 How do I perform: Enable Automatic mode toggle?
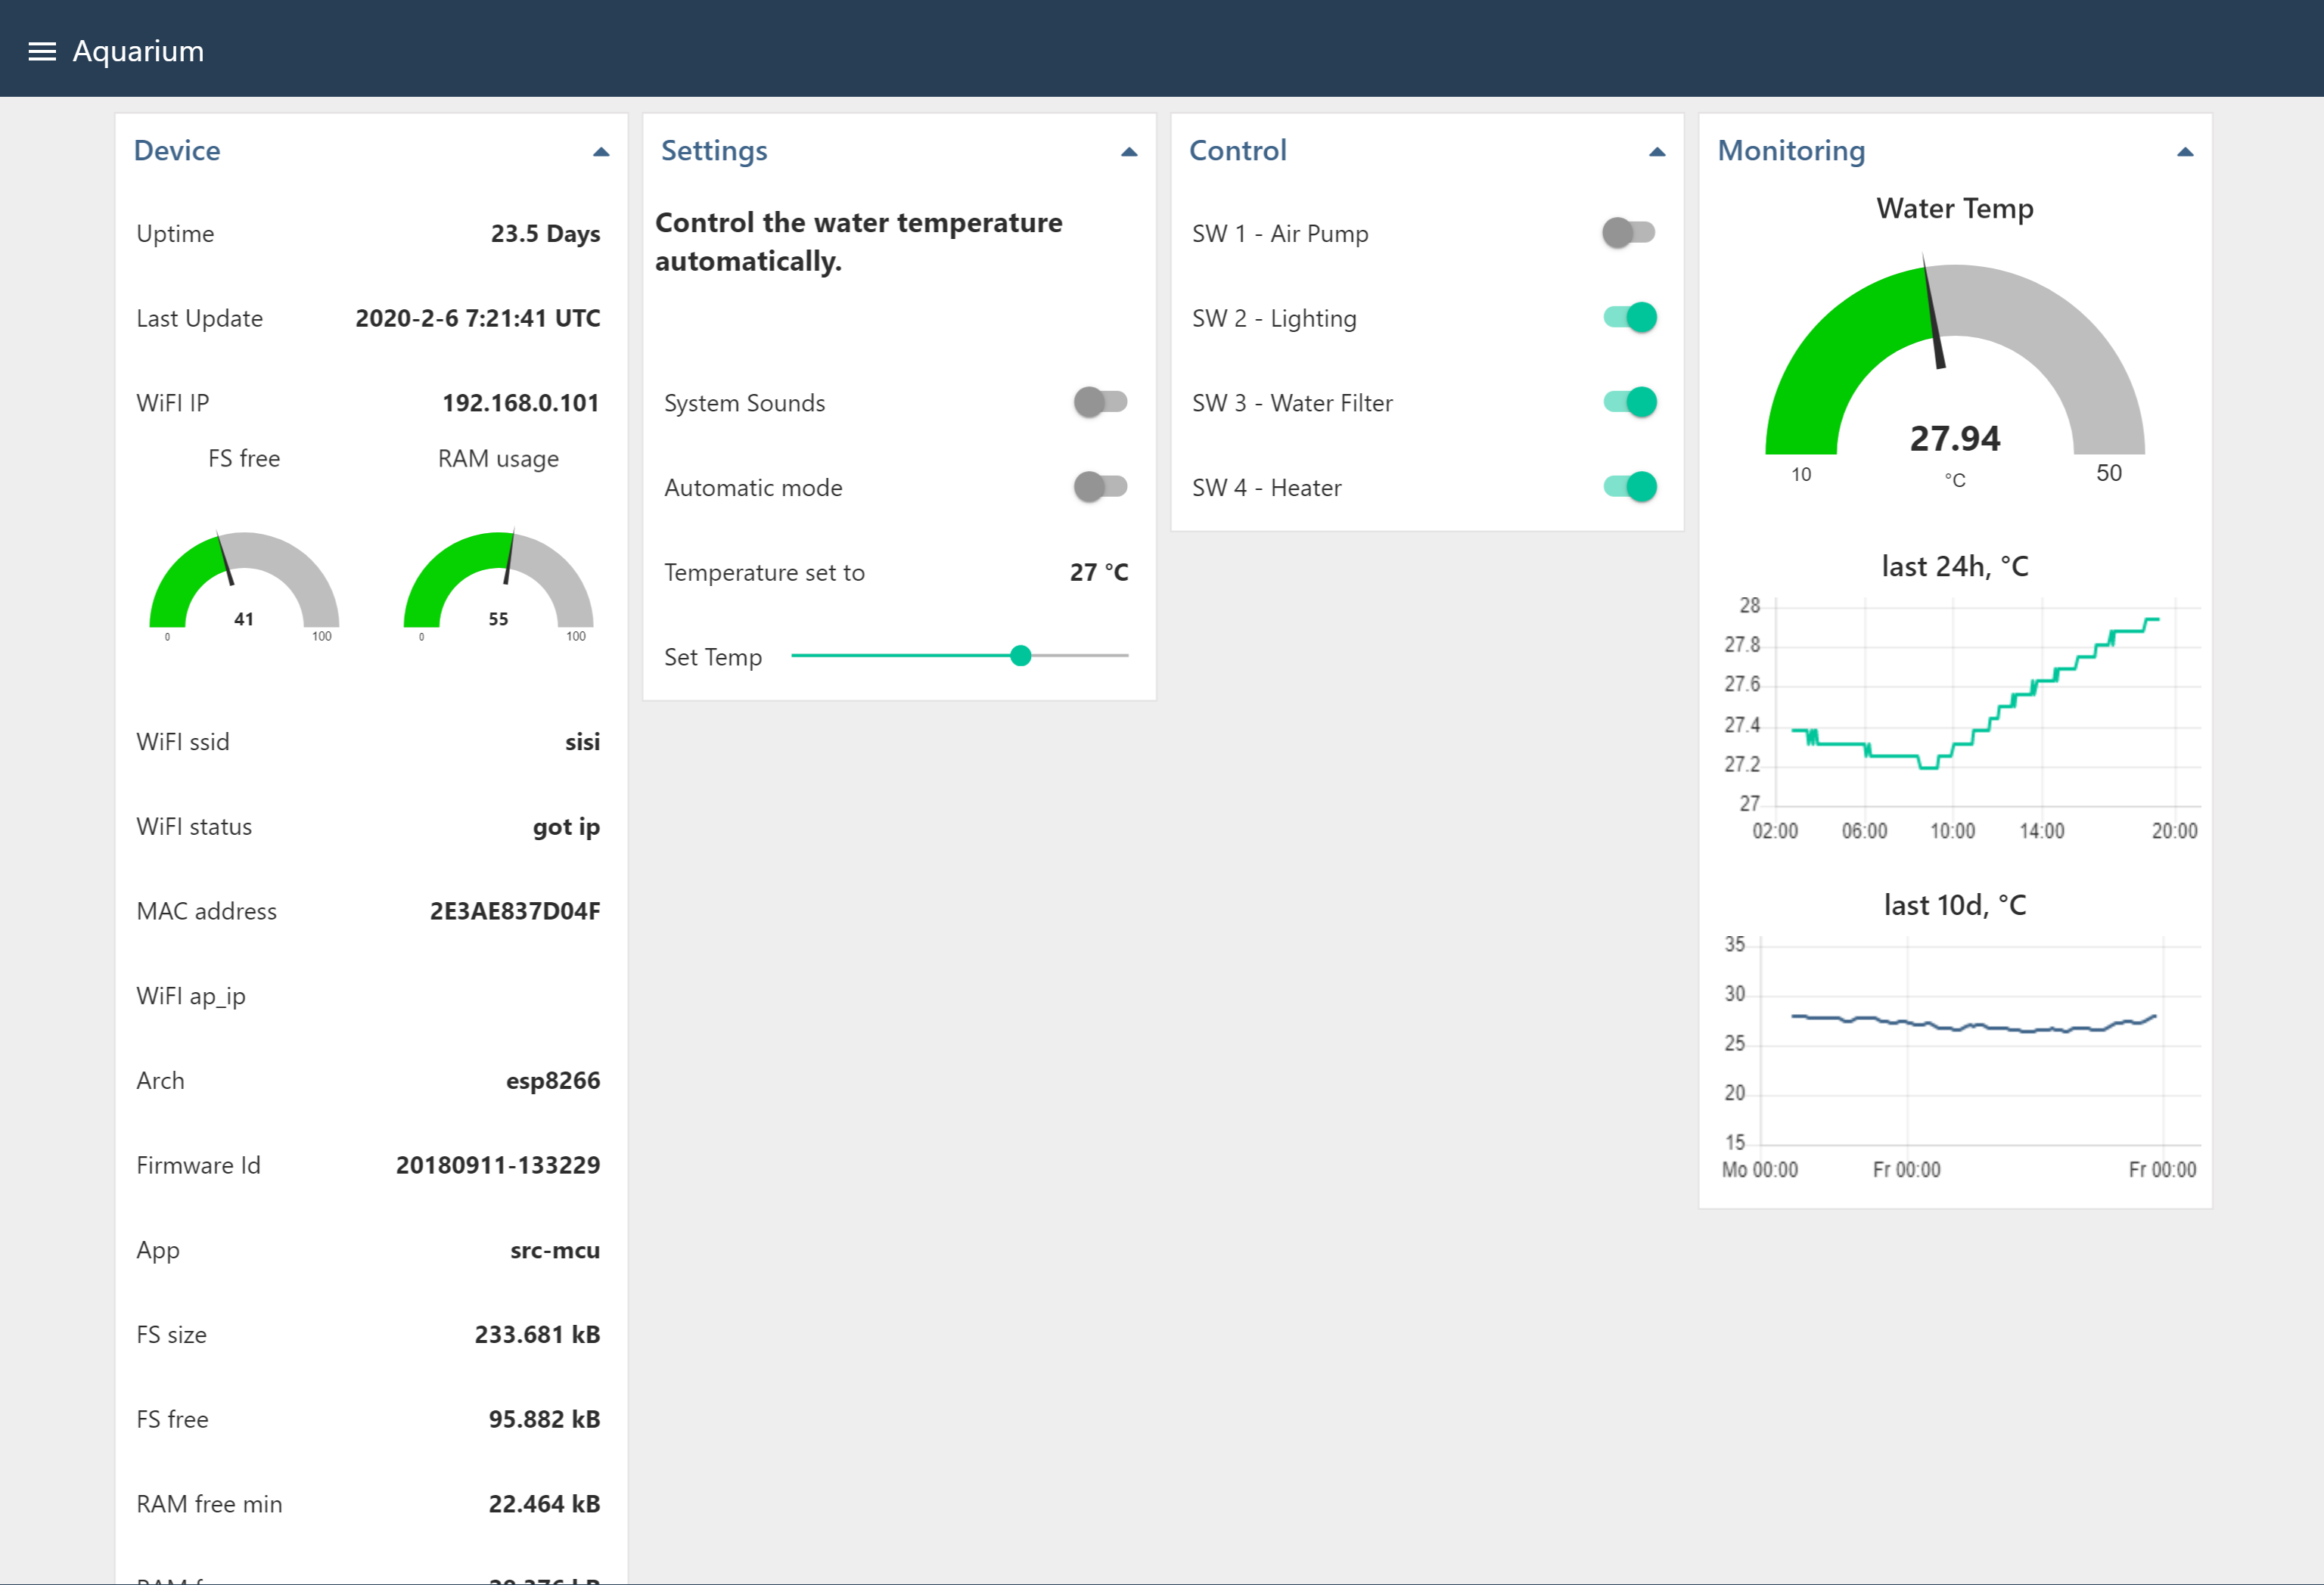1100,488
